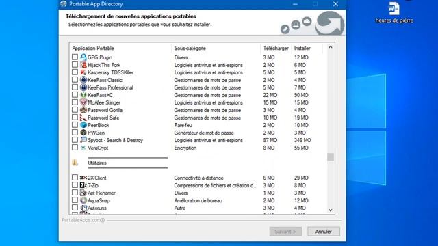Click the 'Amélioration de bureau' sub-category
The height and width of the screenshot is (246, 438).
pos(198,200)
